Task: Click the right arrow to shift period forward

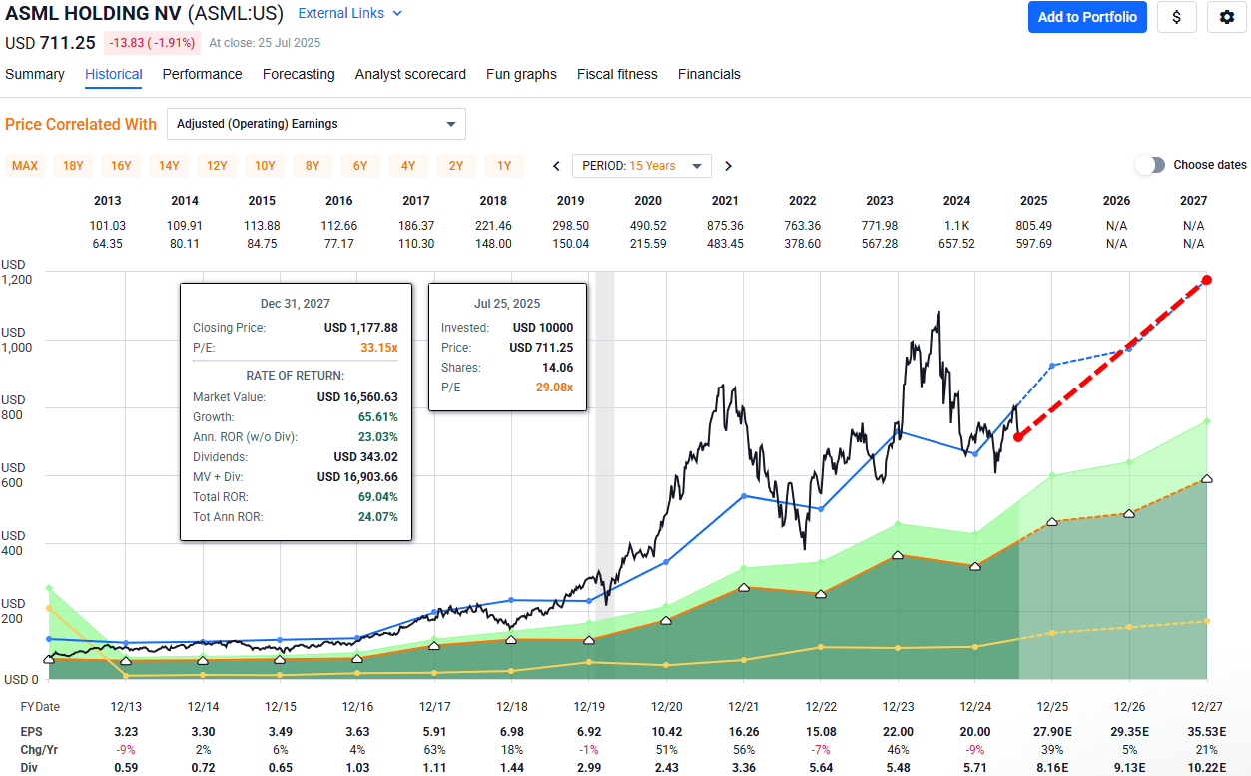Action: click(728, 166)
